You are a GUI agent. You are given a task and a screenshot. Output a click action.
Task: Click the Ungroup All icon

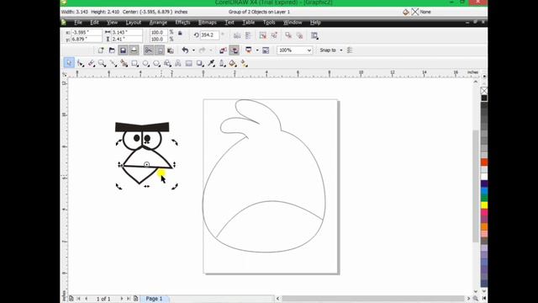(274, 35)
